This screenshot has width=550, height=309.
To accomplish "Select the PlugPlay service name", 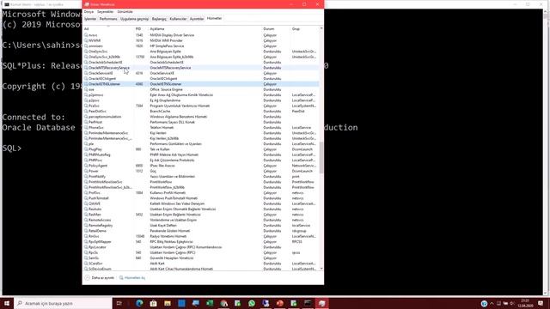I will pos(95,149).
